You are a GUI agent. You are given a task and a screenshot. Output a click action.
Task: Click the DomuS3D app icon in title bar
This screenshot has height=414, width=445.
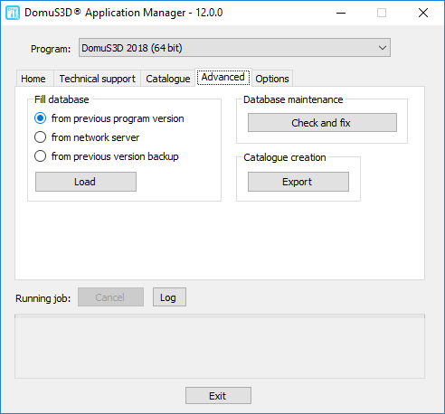coord(13,13)
